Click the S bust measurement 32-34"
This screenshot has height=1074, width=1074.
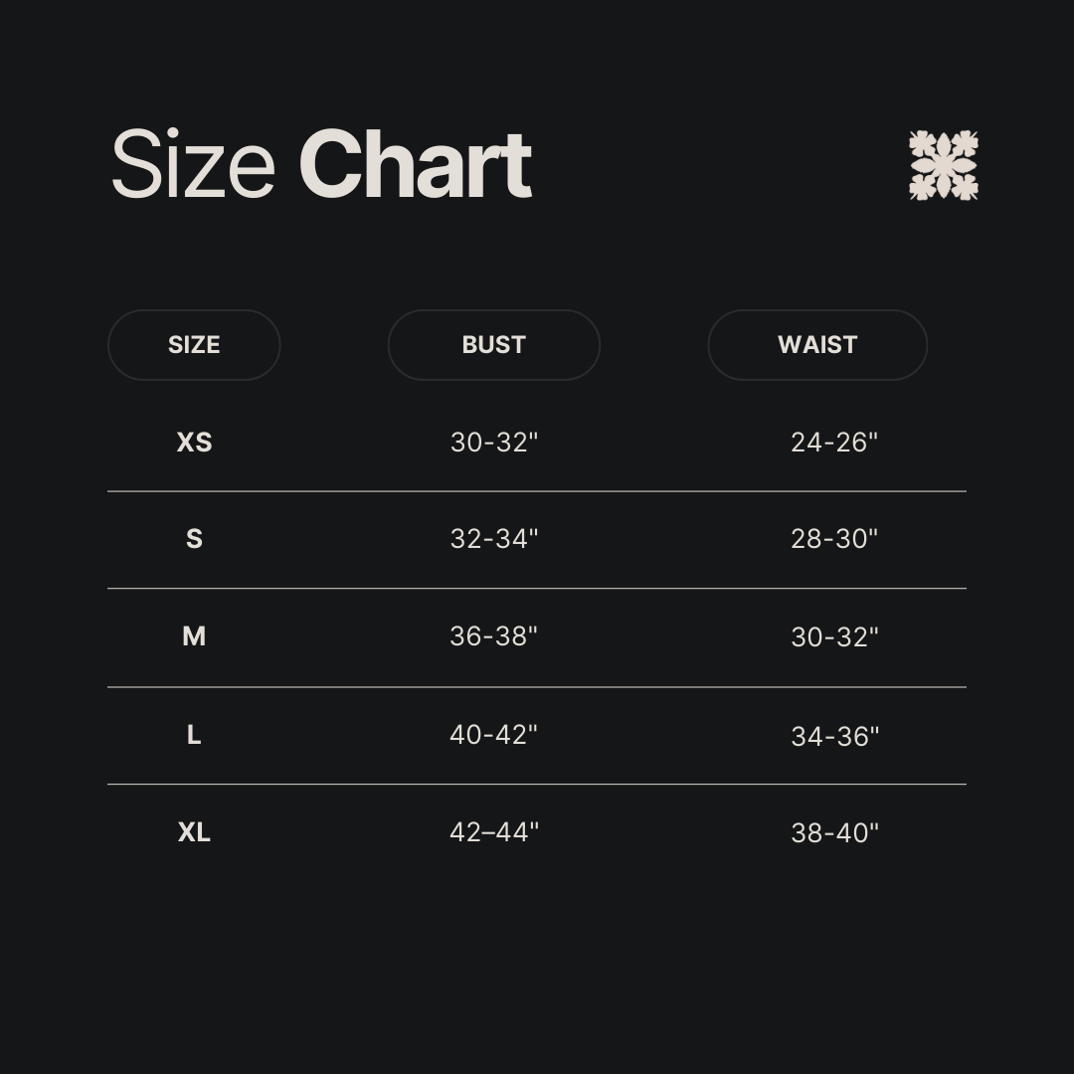[x=493, y=539]
